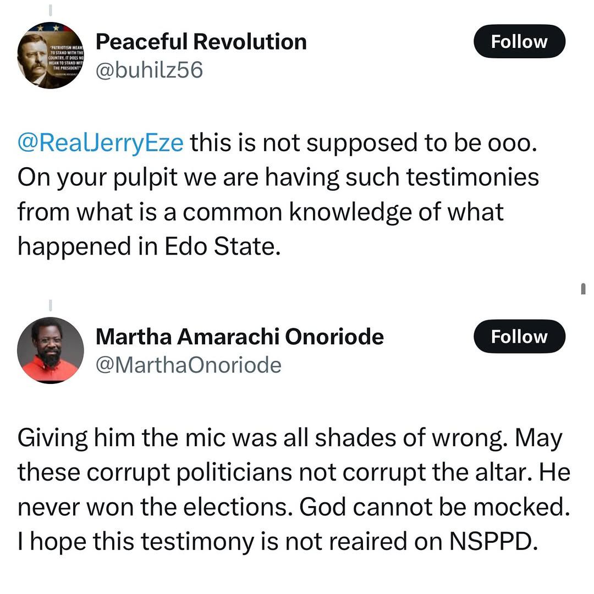
Task: Open the @RealJerryEze mention link
Action: 100,143
